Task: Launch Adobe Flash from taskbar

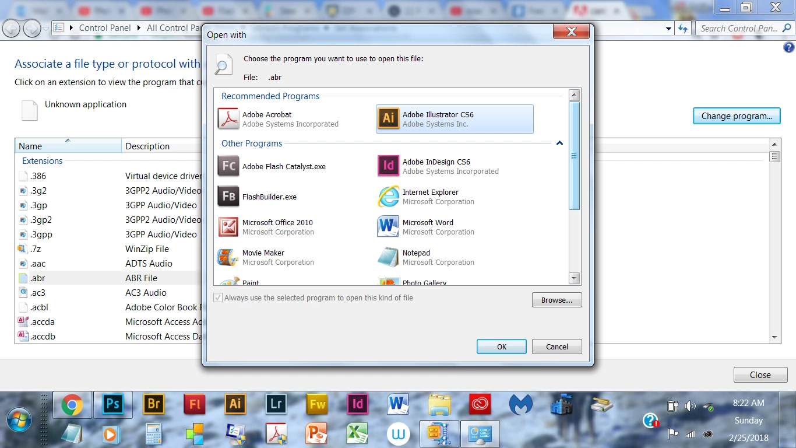Action: pyautogui.click(x=195, y=404)
